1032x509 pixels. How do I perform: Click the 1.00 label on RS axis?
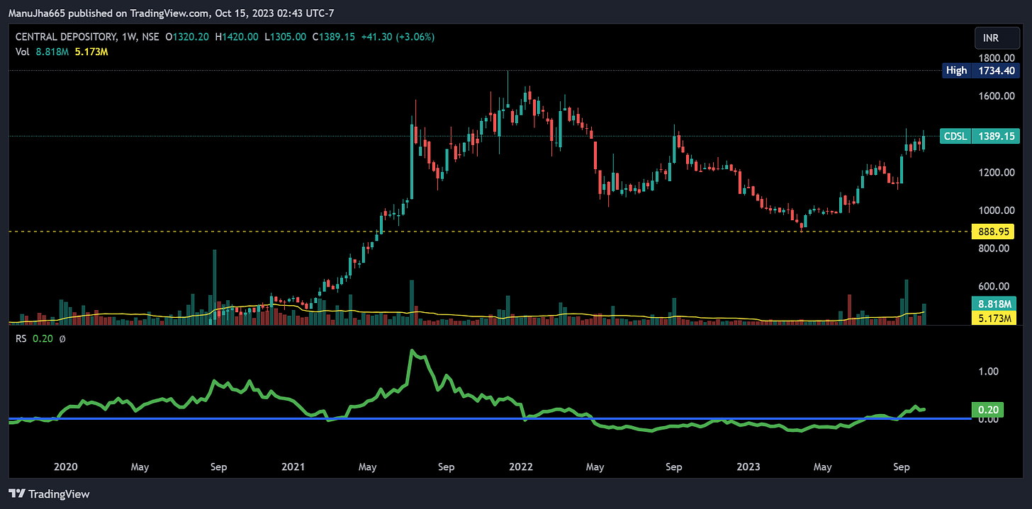(x=989, y=371)
